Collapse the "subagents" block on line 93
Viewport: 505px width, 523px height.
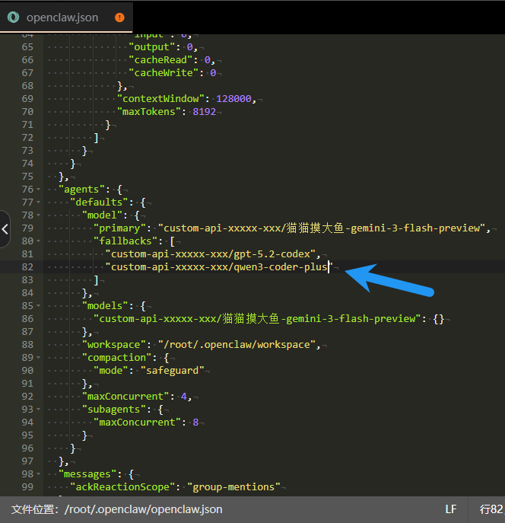coord(39,409)
